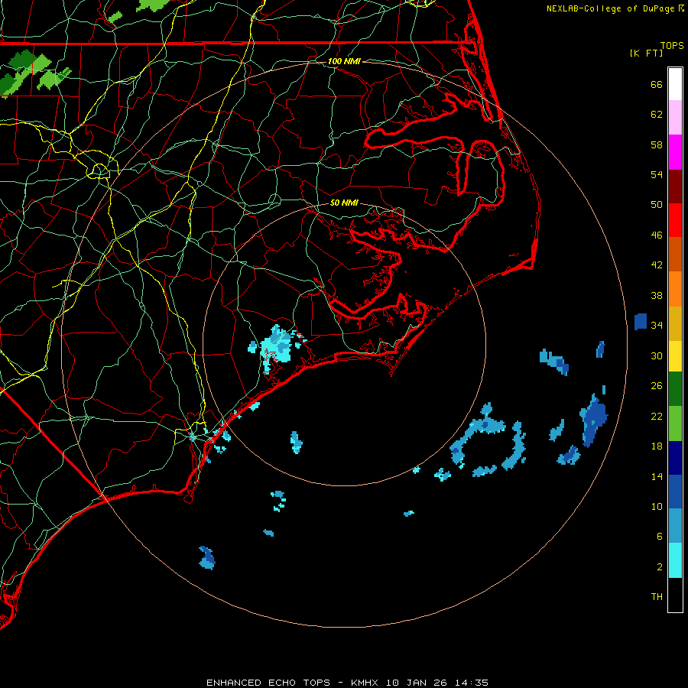Click the 50 NMI range ring label
688x688 pixels.
pyautogui.click(x=344, y=203)
